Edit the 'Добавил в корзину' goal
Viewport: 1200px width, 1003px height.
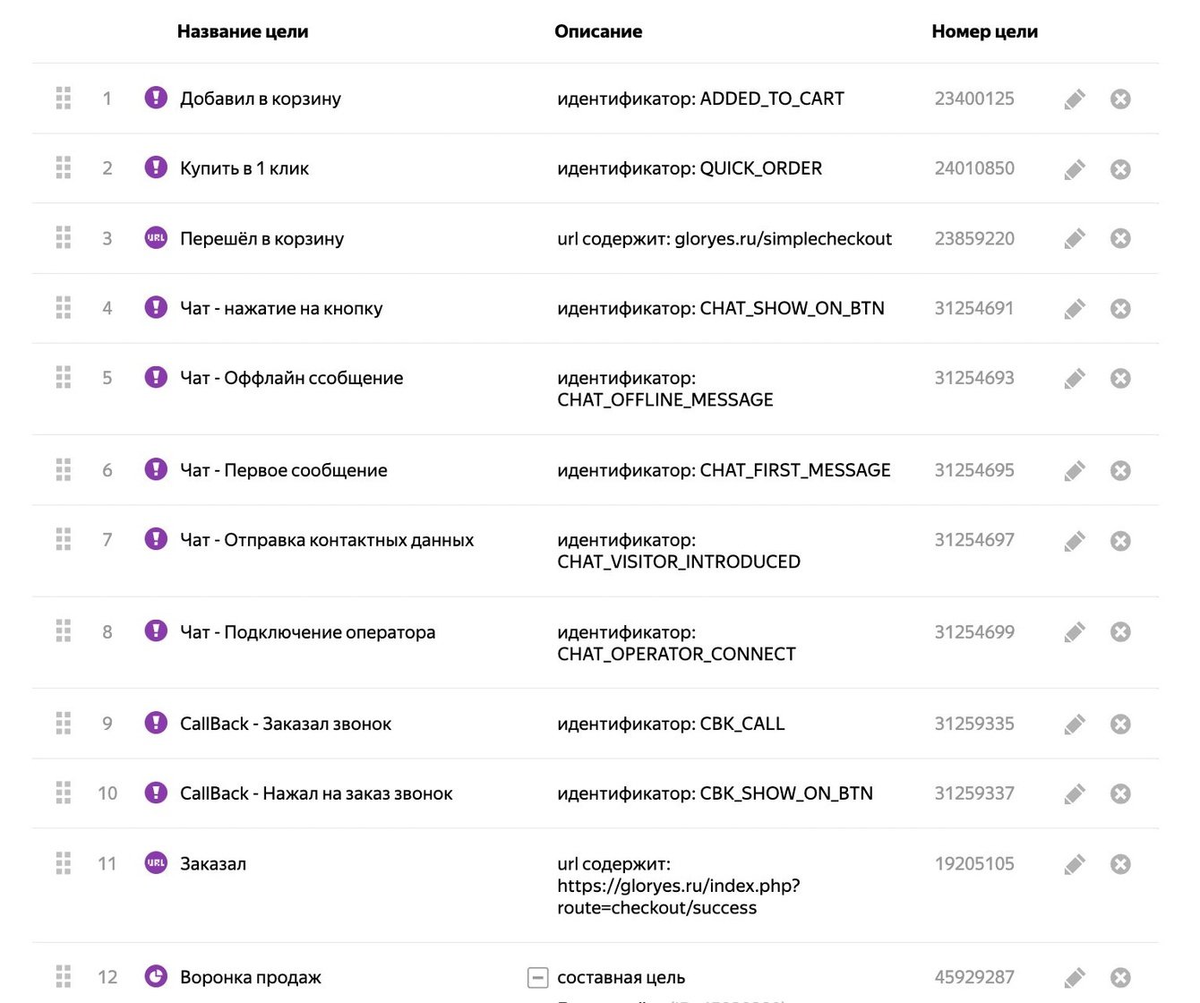coord(1075,99)
